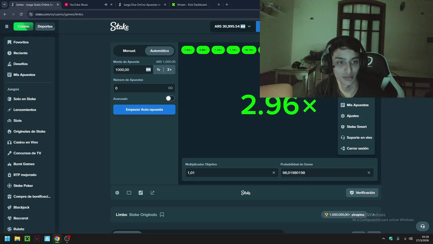Click the Stake logo in header

pos(119,26)
